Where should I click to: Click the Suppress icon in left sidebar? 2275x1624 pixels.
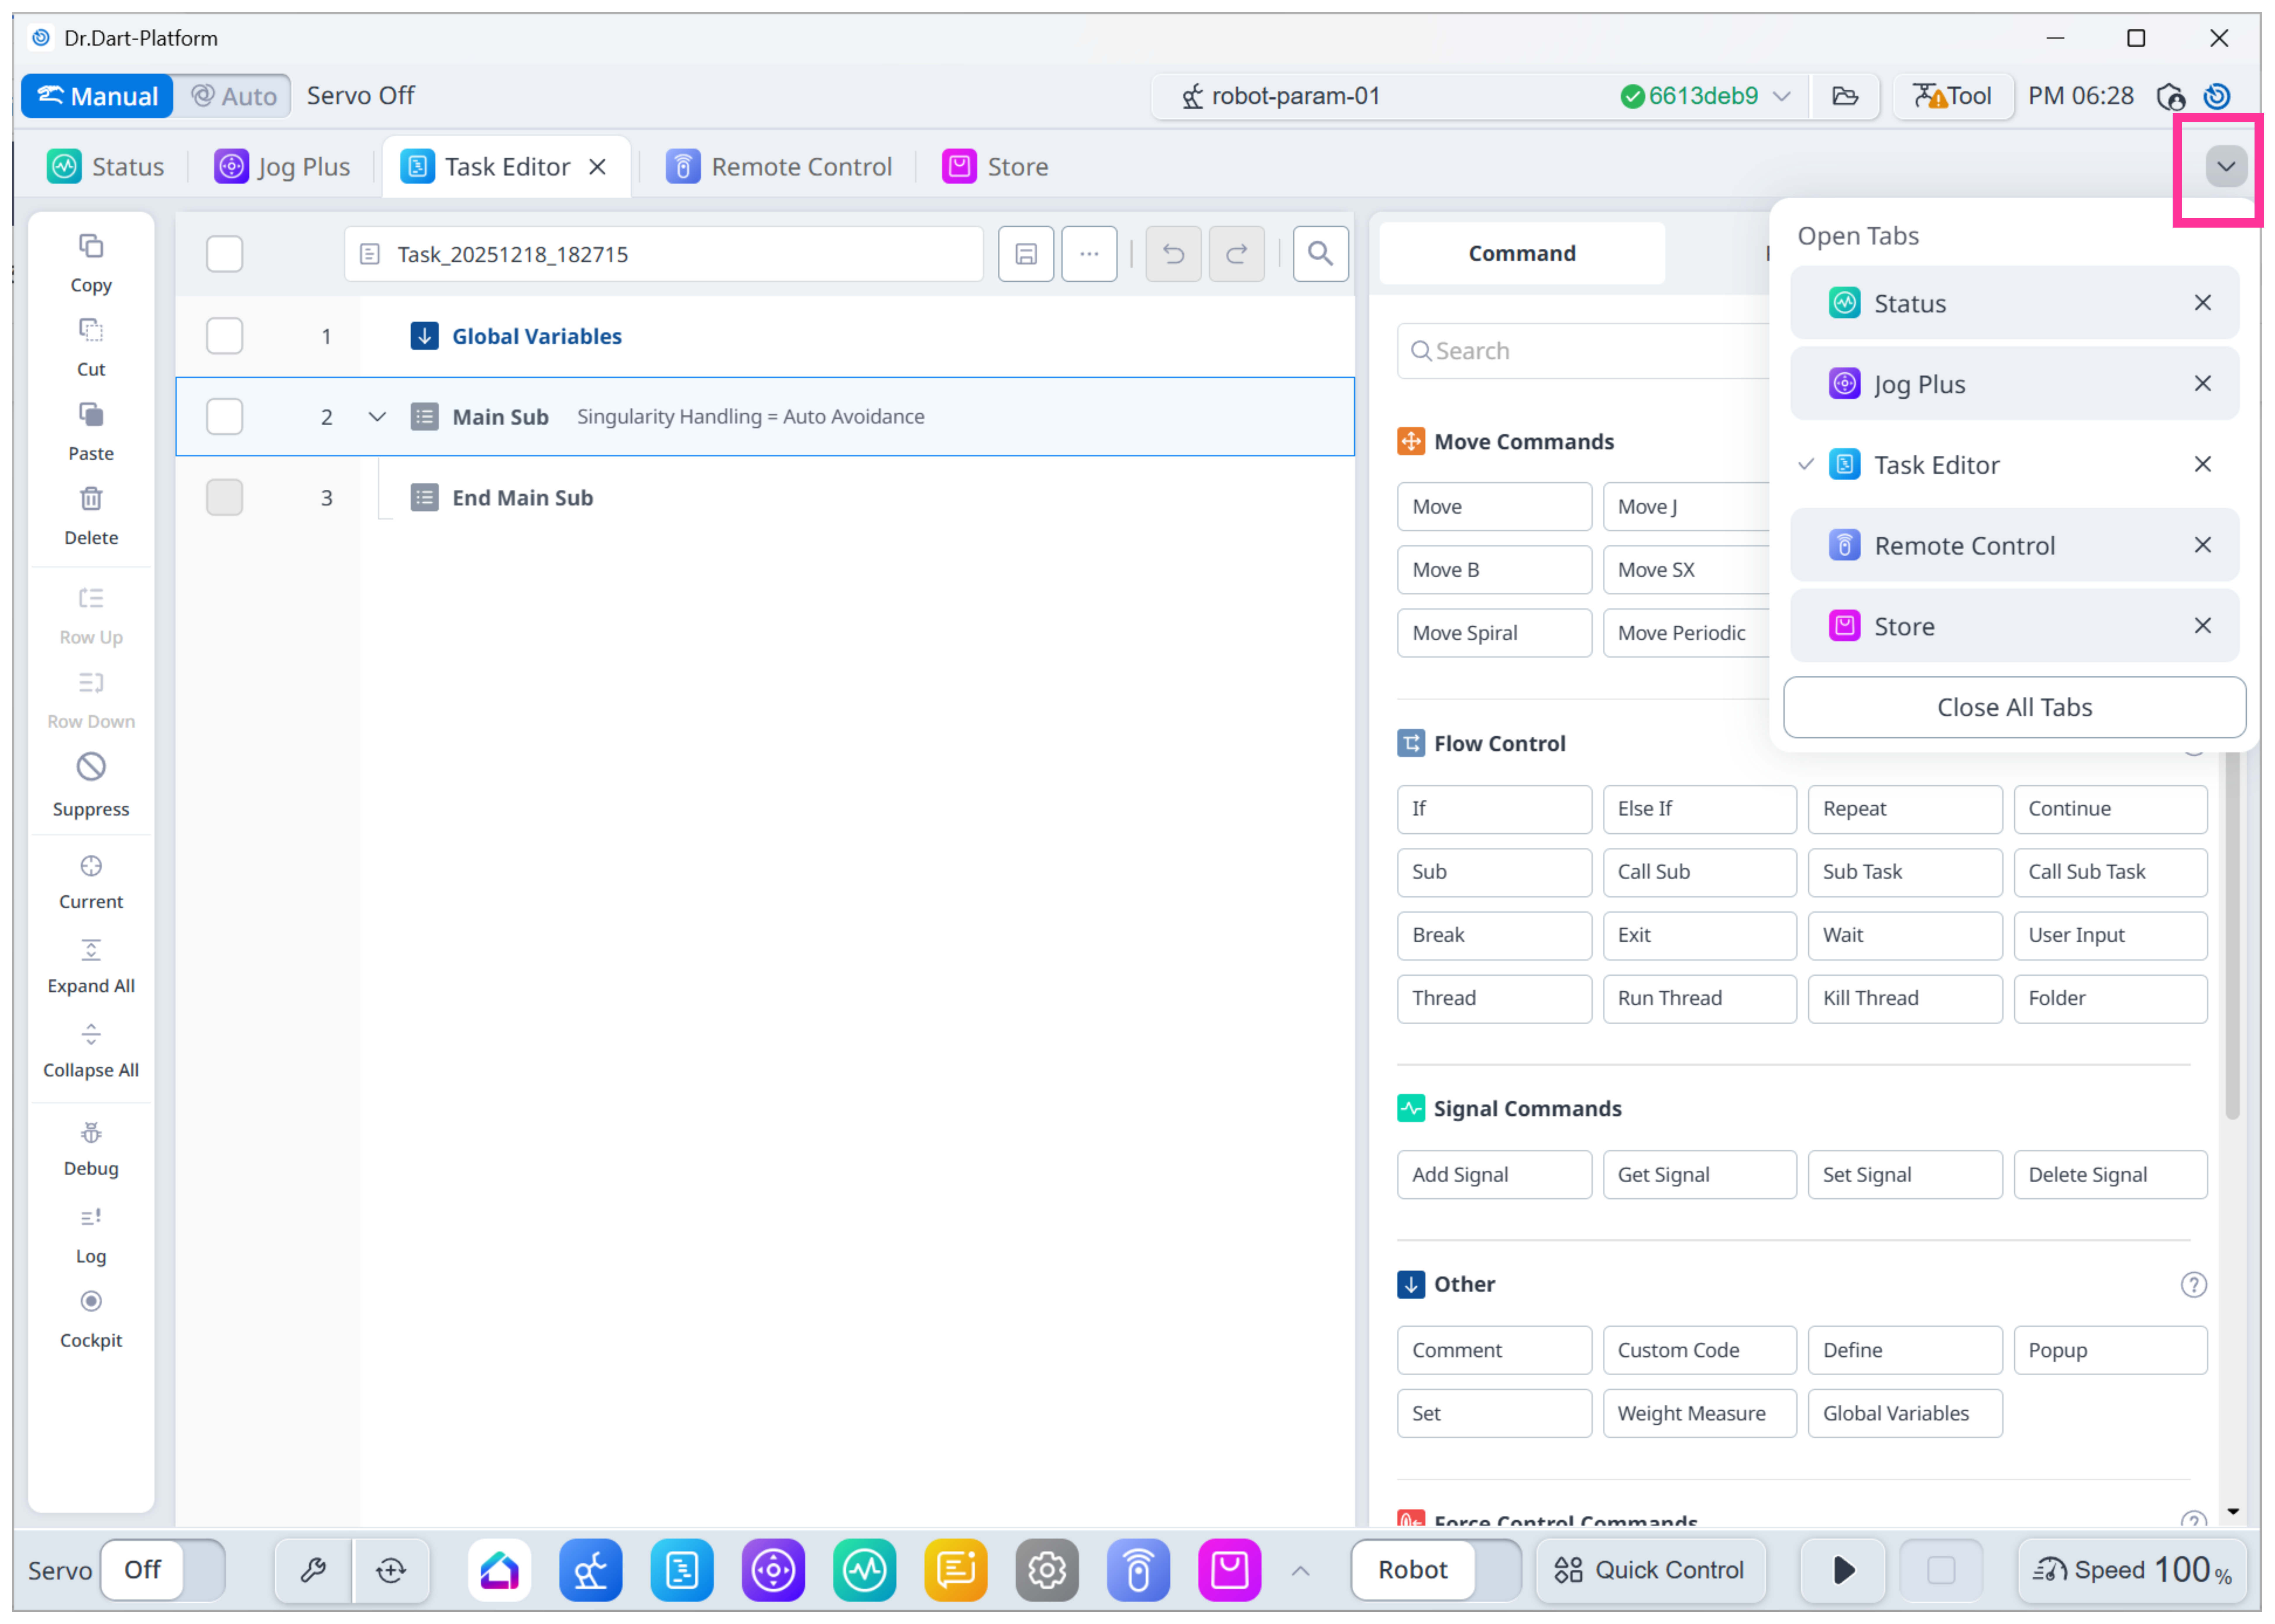pos(91,767)
